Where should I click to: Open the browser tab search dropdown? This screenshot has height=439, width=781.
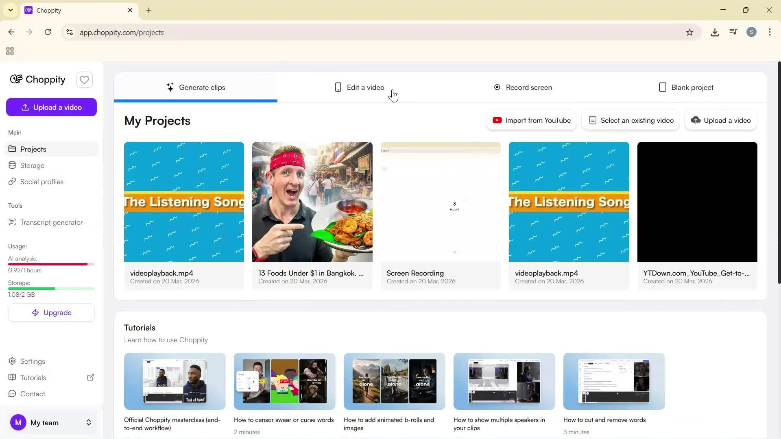[10, 10]
